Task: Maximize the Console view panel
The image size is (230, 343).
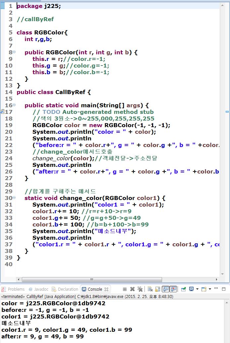Action: tap(224, 289)
